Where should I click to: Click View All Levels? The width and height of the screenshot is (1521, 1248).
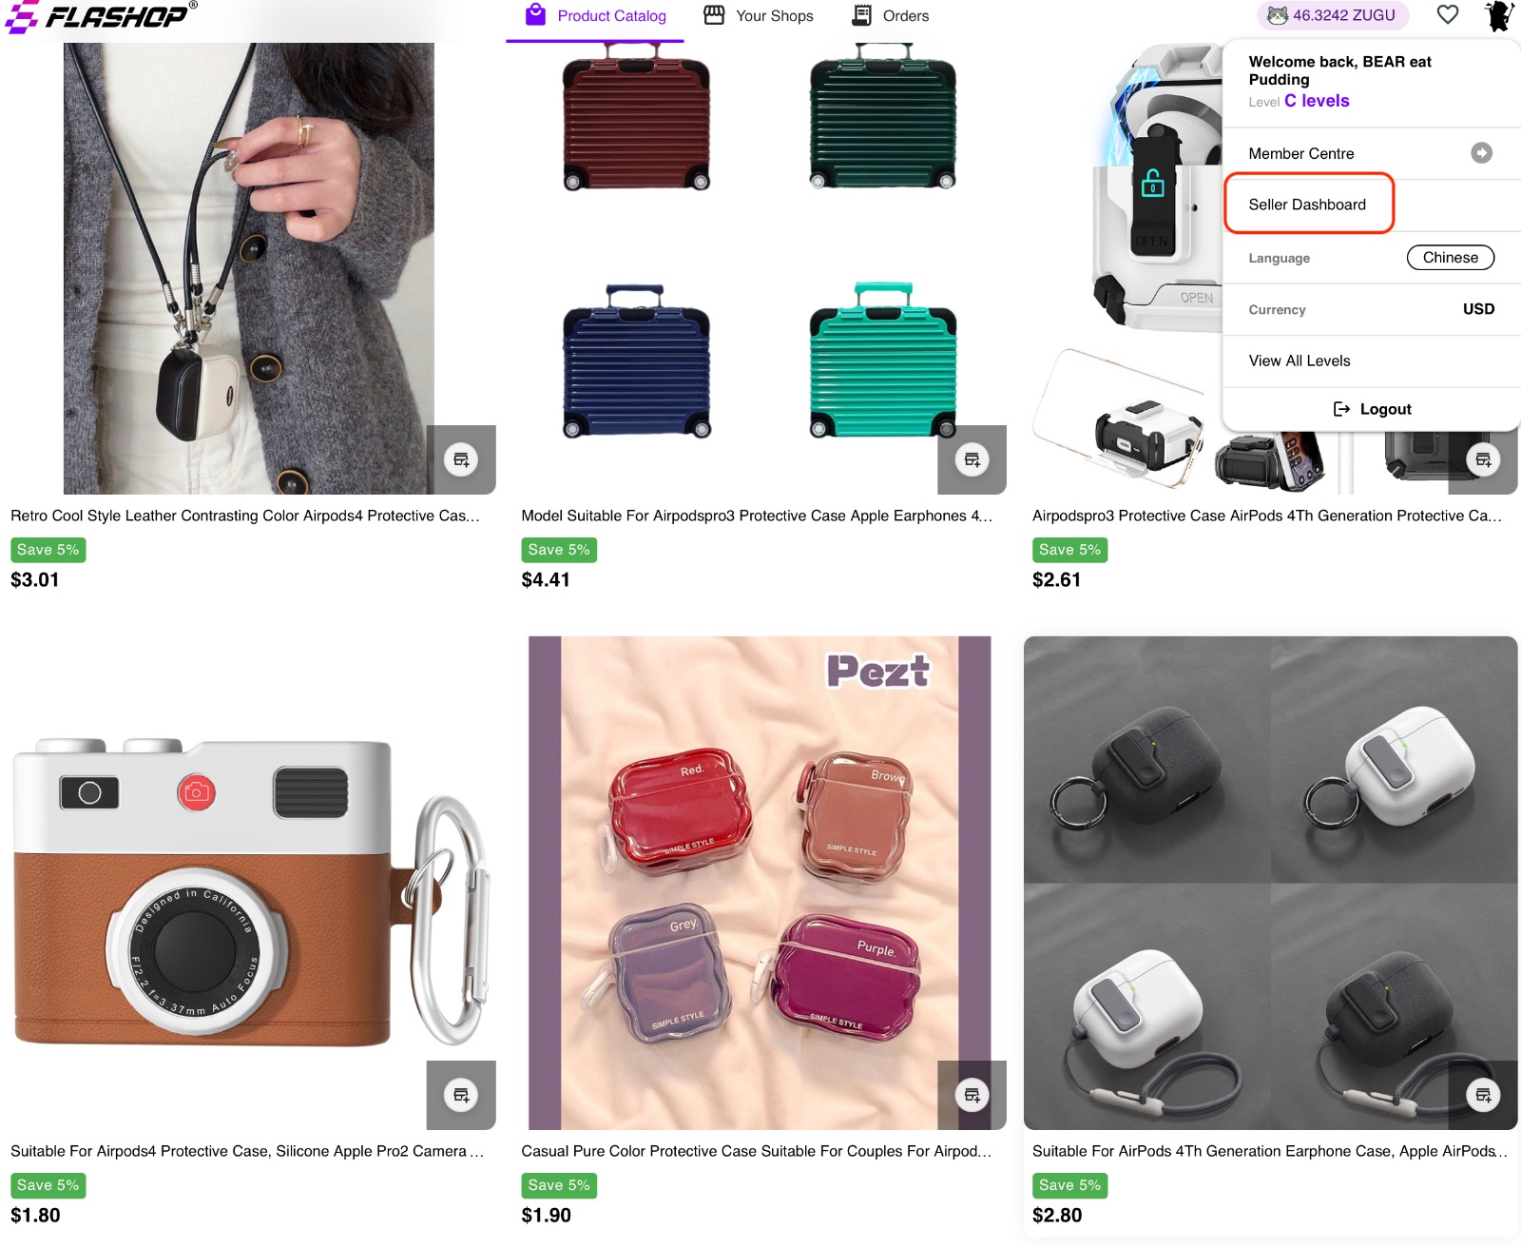point(1300,361)
